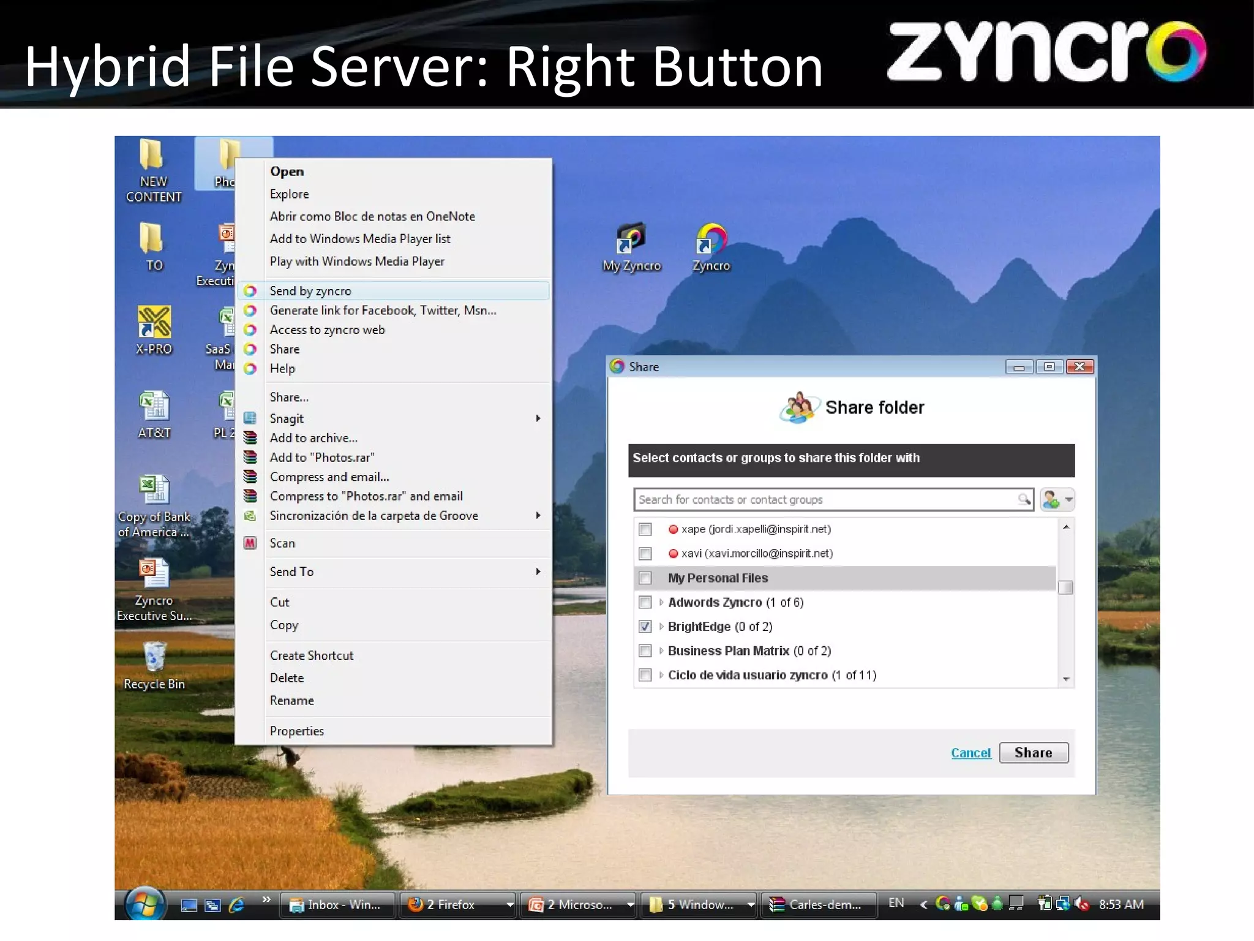The width and height of the screenshot is (1254, 941).
Task: Check the Adwords Zyncro group checkbox
Action: [x=645, y=602]
